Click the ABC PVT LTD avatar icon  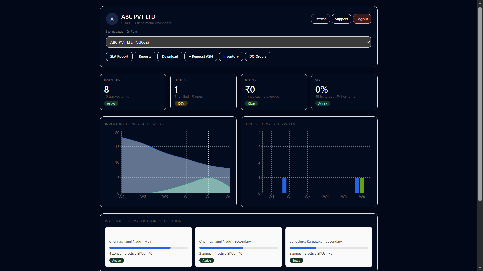[112, 19]
